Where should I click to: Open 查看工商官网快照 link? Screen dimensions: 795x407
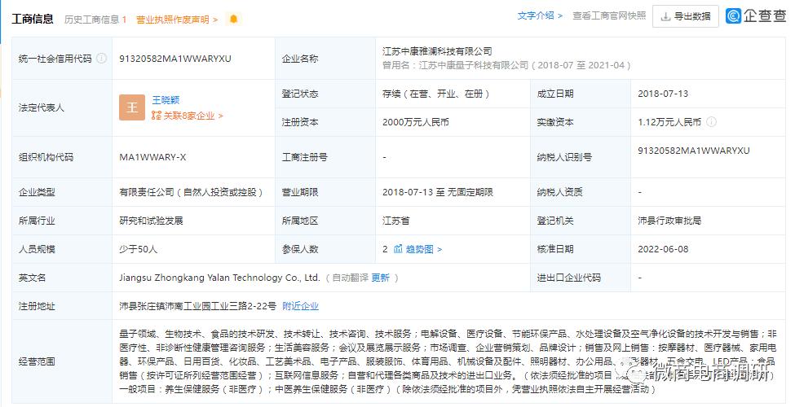click(x=608, y=15)
